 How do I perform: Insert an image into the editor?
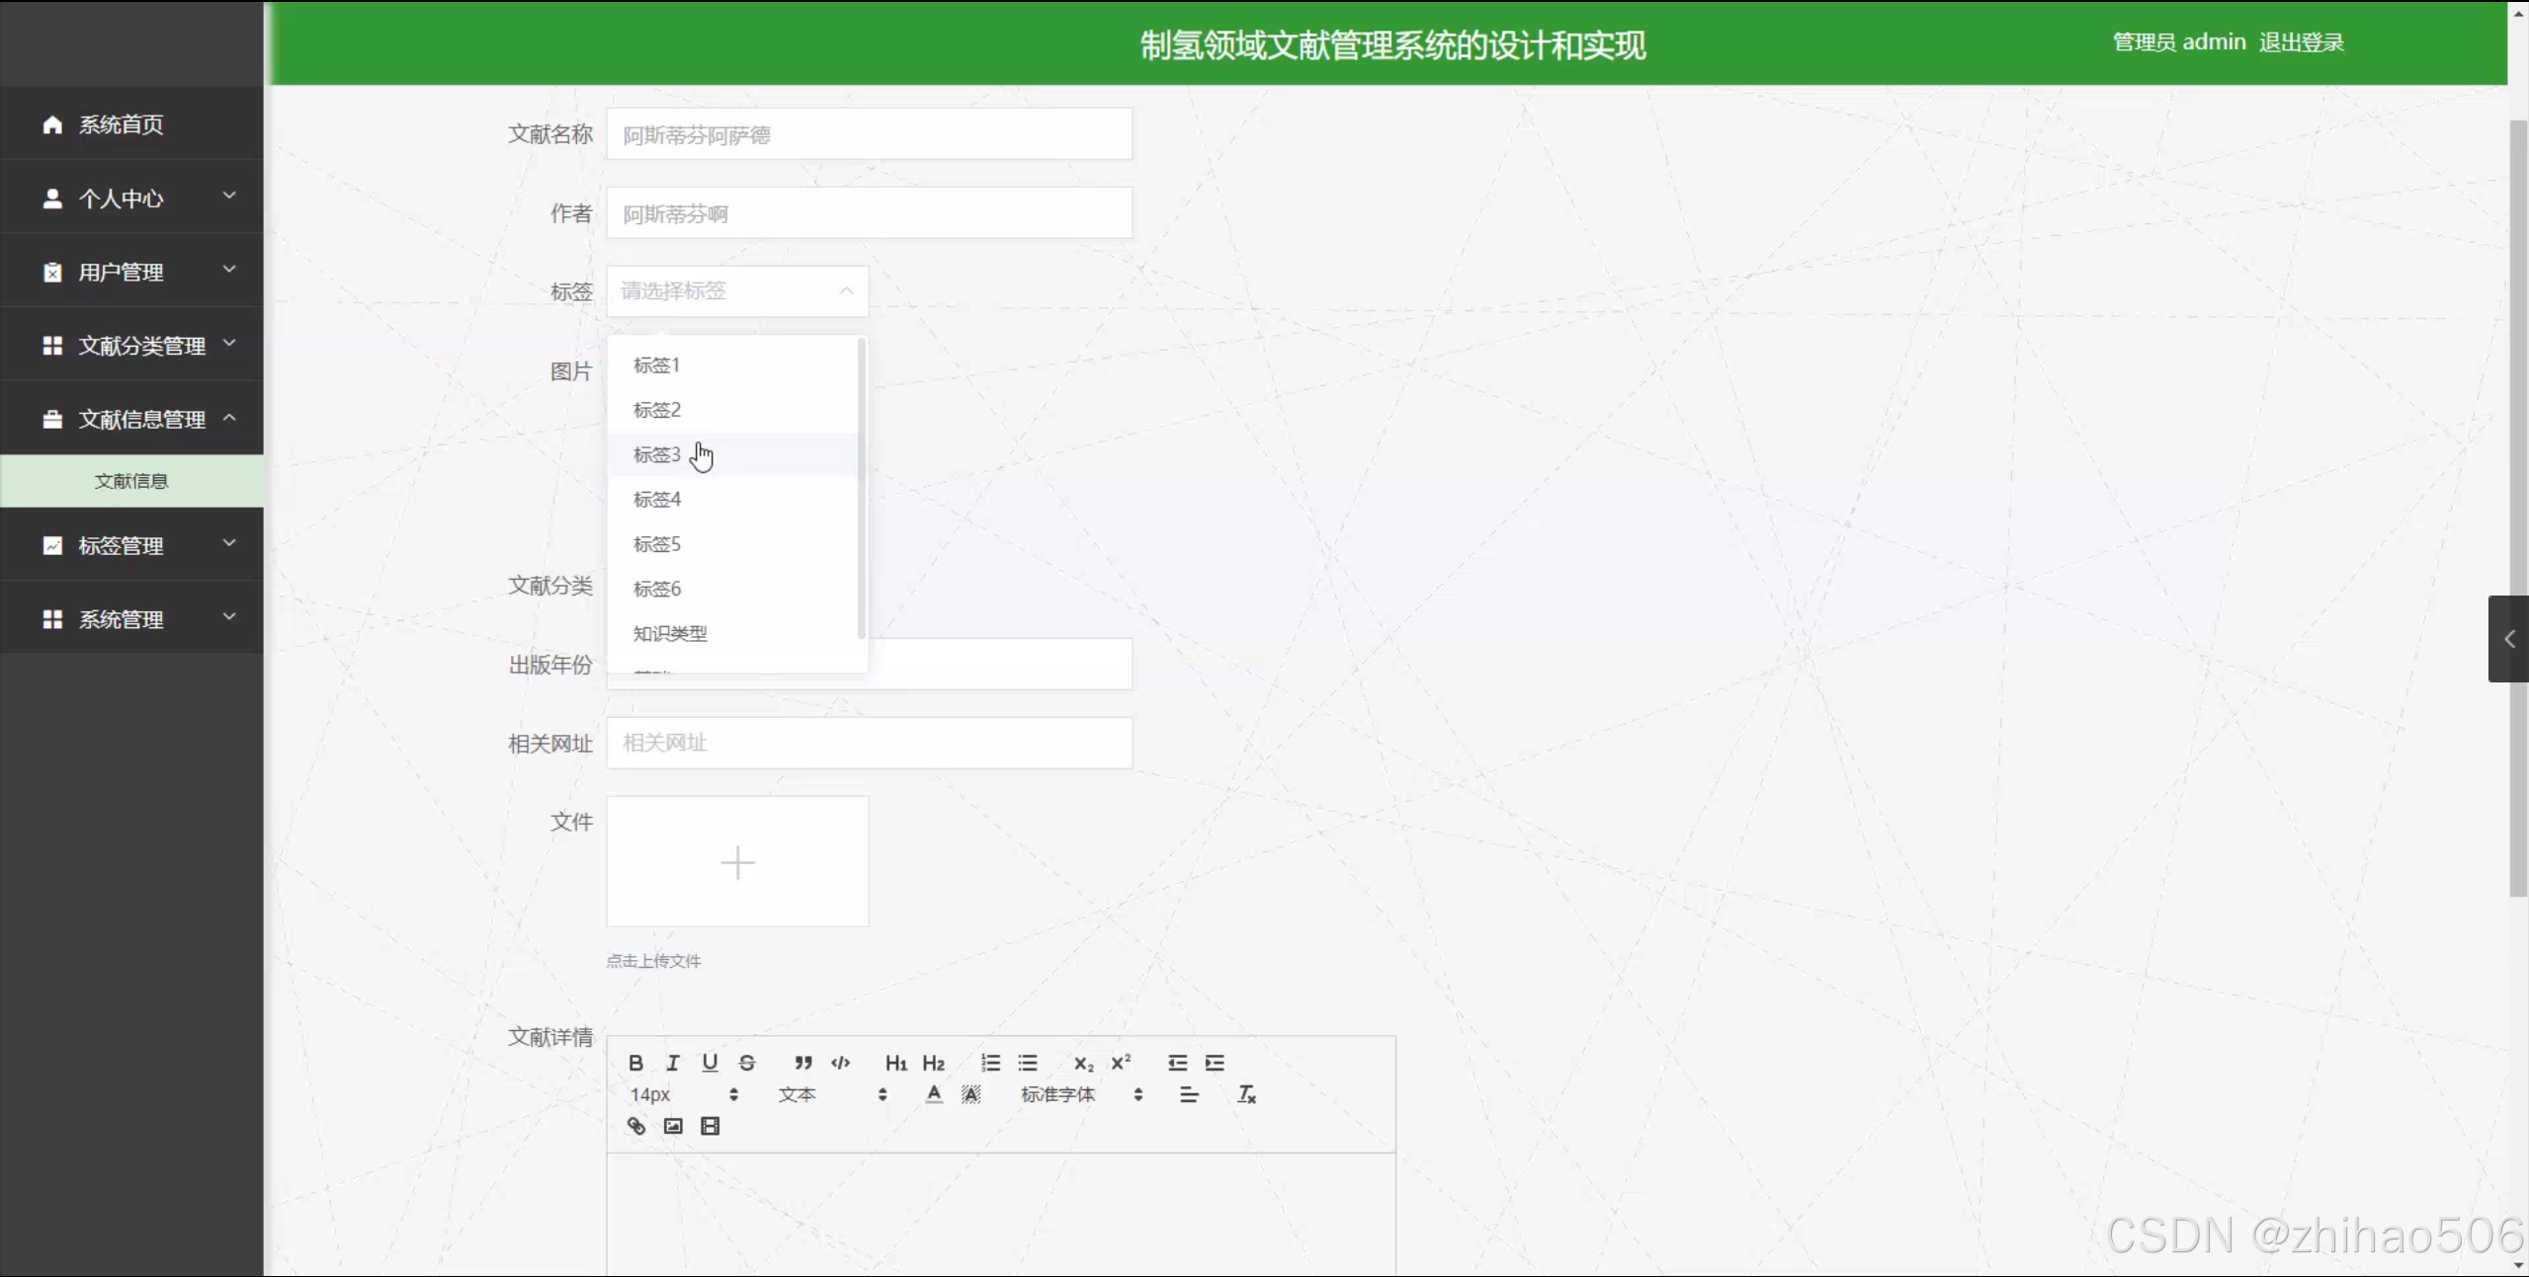(x=673, y=1126)
